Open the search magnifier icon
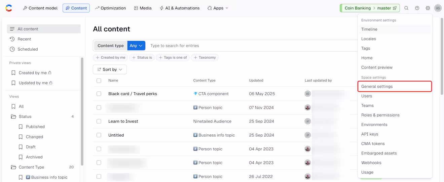The height and width of the screenshot is (182, 444). 406,8
